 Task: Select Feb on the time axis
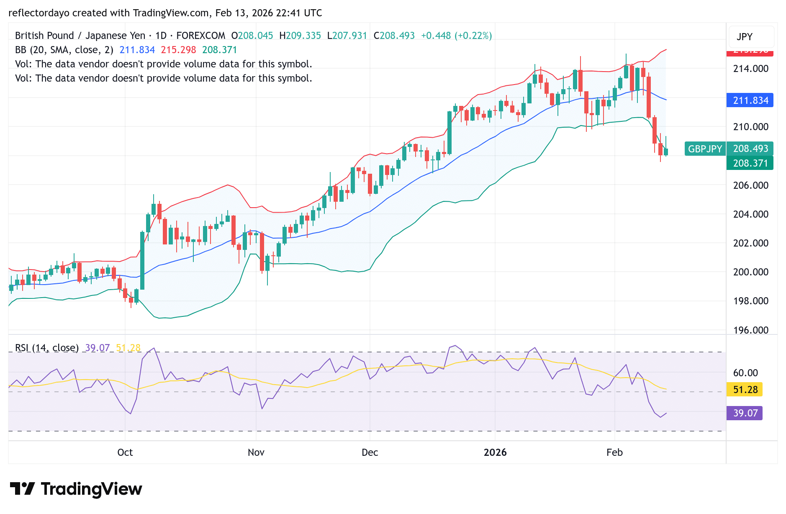coord(614,452)
